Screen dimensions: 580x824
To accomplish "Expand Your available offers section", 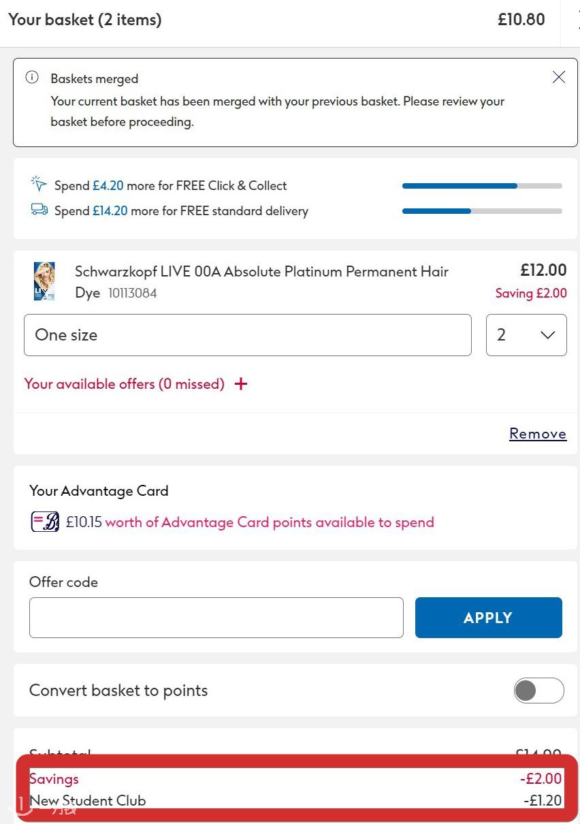I will pyautogui.click(x=125, y=384).
